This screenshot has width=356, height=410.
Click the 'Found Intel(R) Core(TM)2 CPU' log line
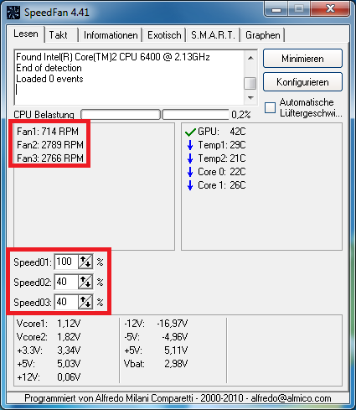[x=113, y=57]
